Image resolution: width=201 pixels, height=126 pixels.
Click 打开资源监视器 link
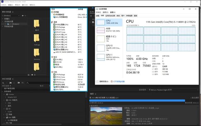pos(119,81)
